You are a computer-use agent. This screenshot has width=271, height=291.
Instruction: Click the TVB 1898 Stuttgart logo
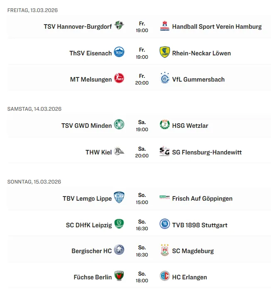coord(165,224)
